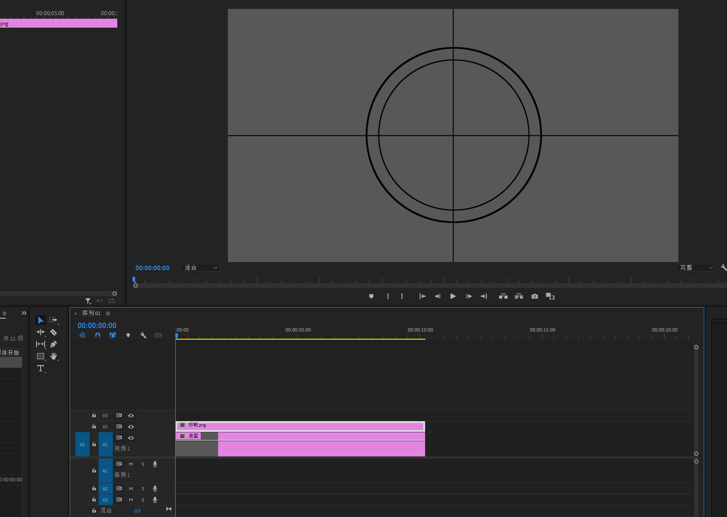The width and height of the screenshot is (727, 517).
Task: Open playback resolution dropdown 完整
Action: [x=696, y=268]
